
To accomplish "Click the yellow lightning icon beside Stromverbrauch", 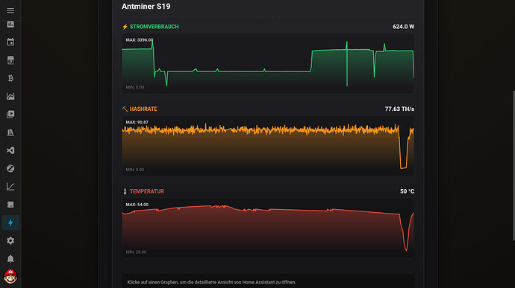I will 125,27.
